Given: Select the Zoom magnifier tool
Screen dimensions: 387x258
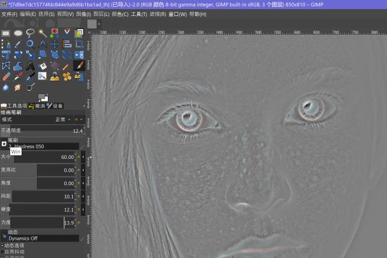Looking at the screenshot, I should click(x=30, y=44).
